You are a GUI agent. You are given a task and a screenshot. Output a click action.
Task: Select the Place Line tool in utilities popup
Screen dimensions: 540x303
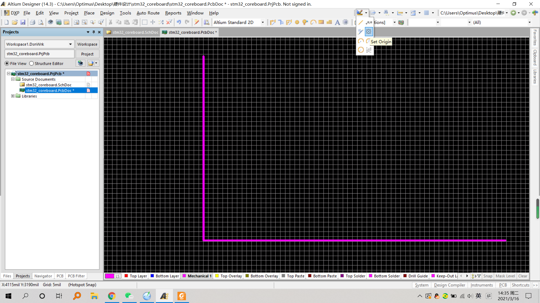(x=361, y=23)
